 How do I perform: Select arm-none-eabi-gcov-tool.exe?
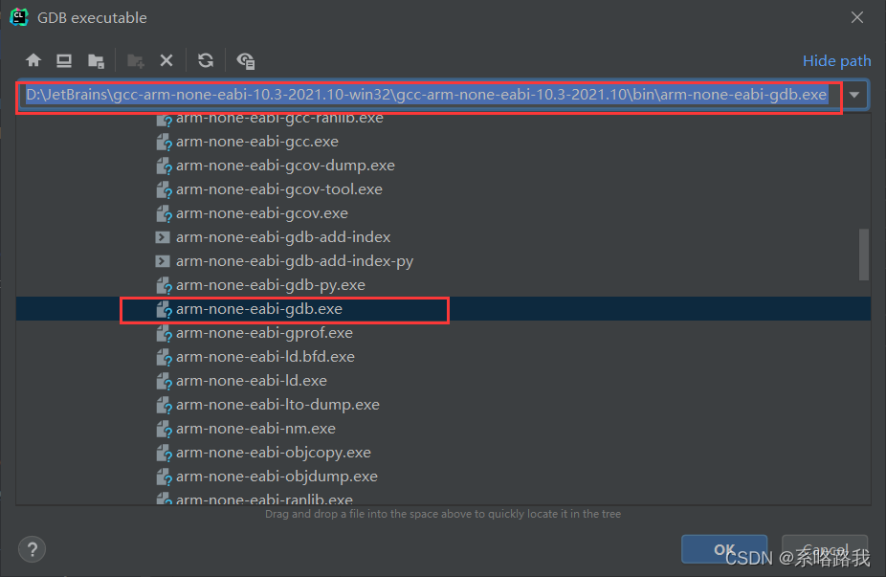coord(279,189)
